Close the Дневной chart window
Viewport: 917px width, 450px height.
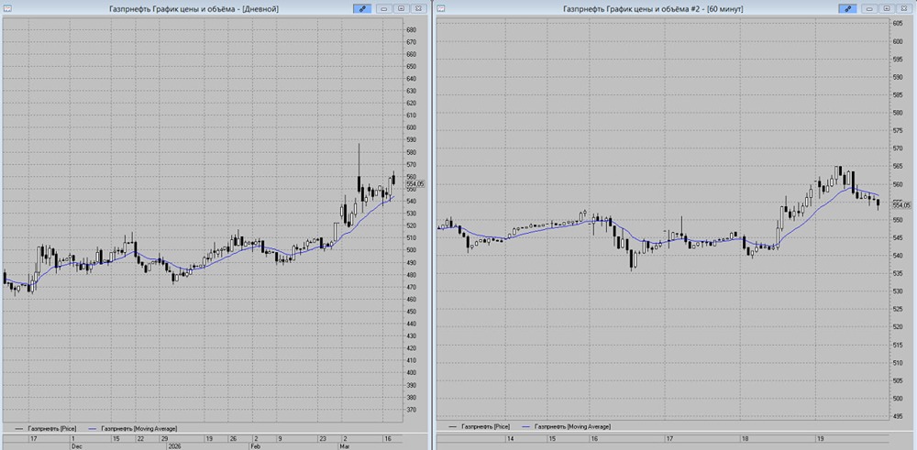point(418,8)
